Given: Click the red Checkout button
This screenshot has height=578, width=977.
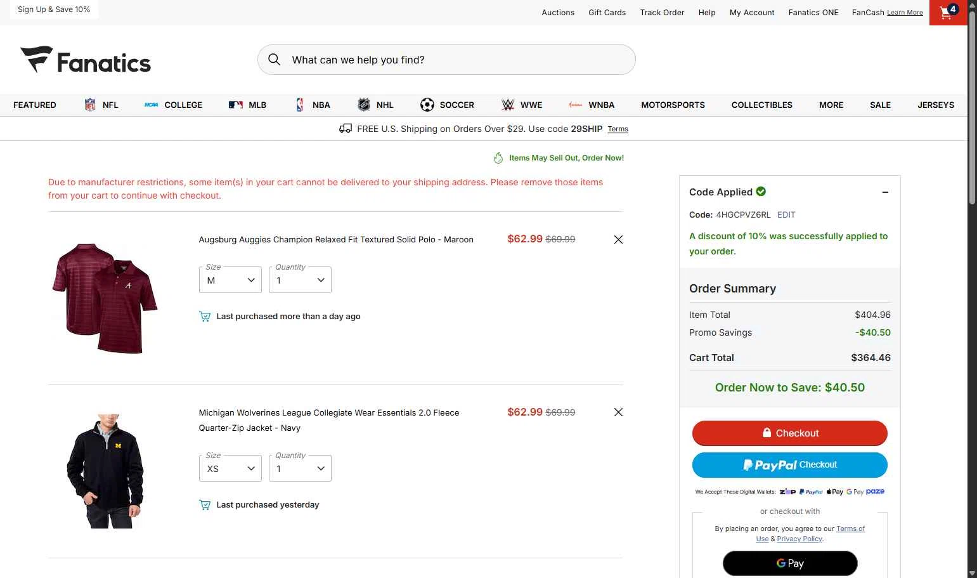Looking at the screenshot, I should tap(790, 433).
